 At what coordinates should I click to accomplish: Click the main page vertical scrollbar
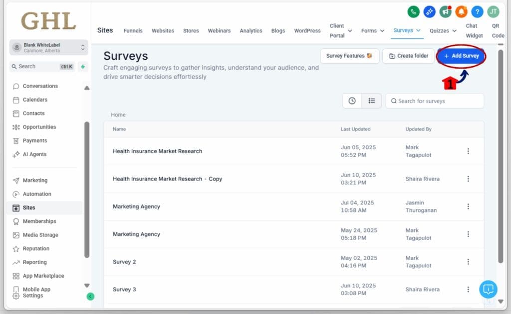tap(501, 156)
